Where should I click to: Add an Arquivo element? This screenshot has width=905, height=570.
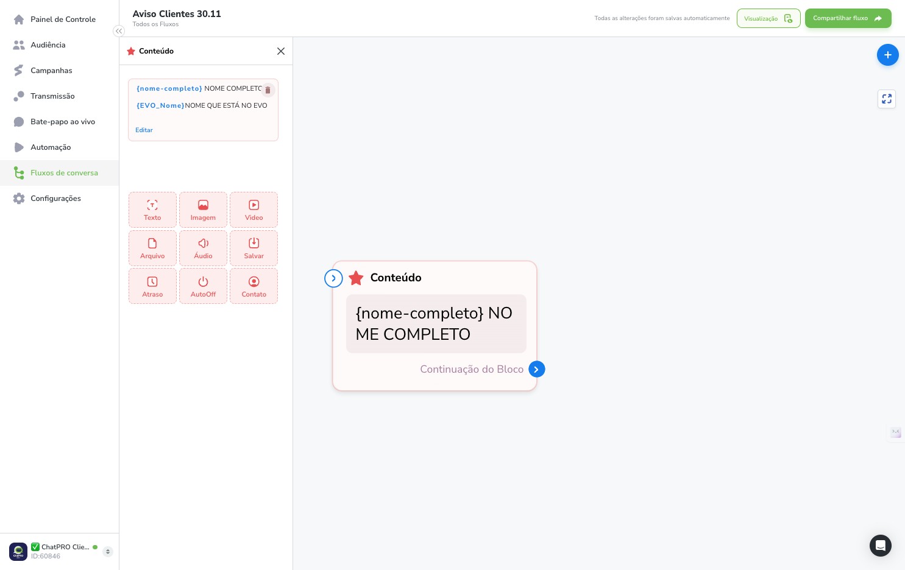click(x=152, y=248)
